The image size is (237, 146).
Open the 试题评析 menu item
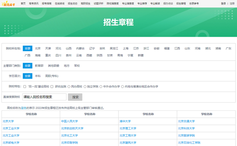tap(99, 3)
